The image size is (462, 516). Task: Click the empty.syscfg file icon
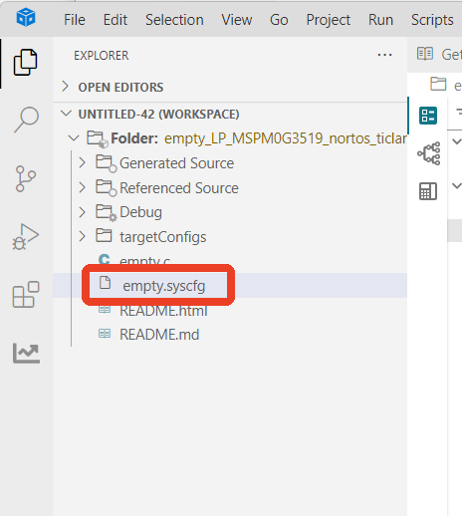(105, 283)
